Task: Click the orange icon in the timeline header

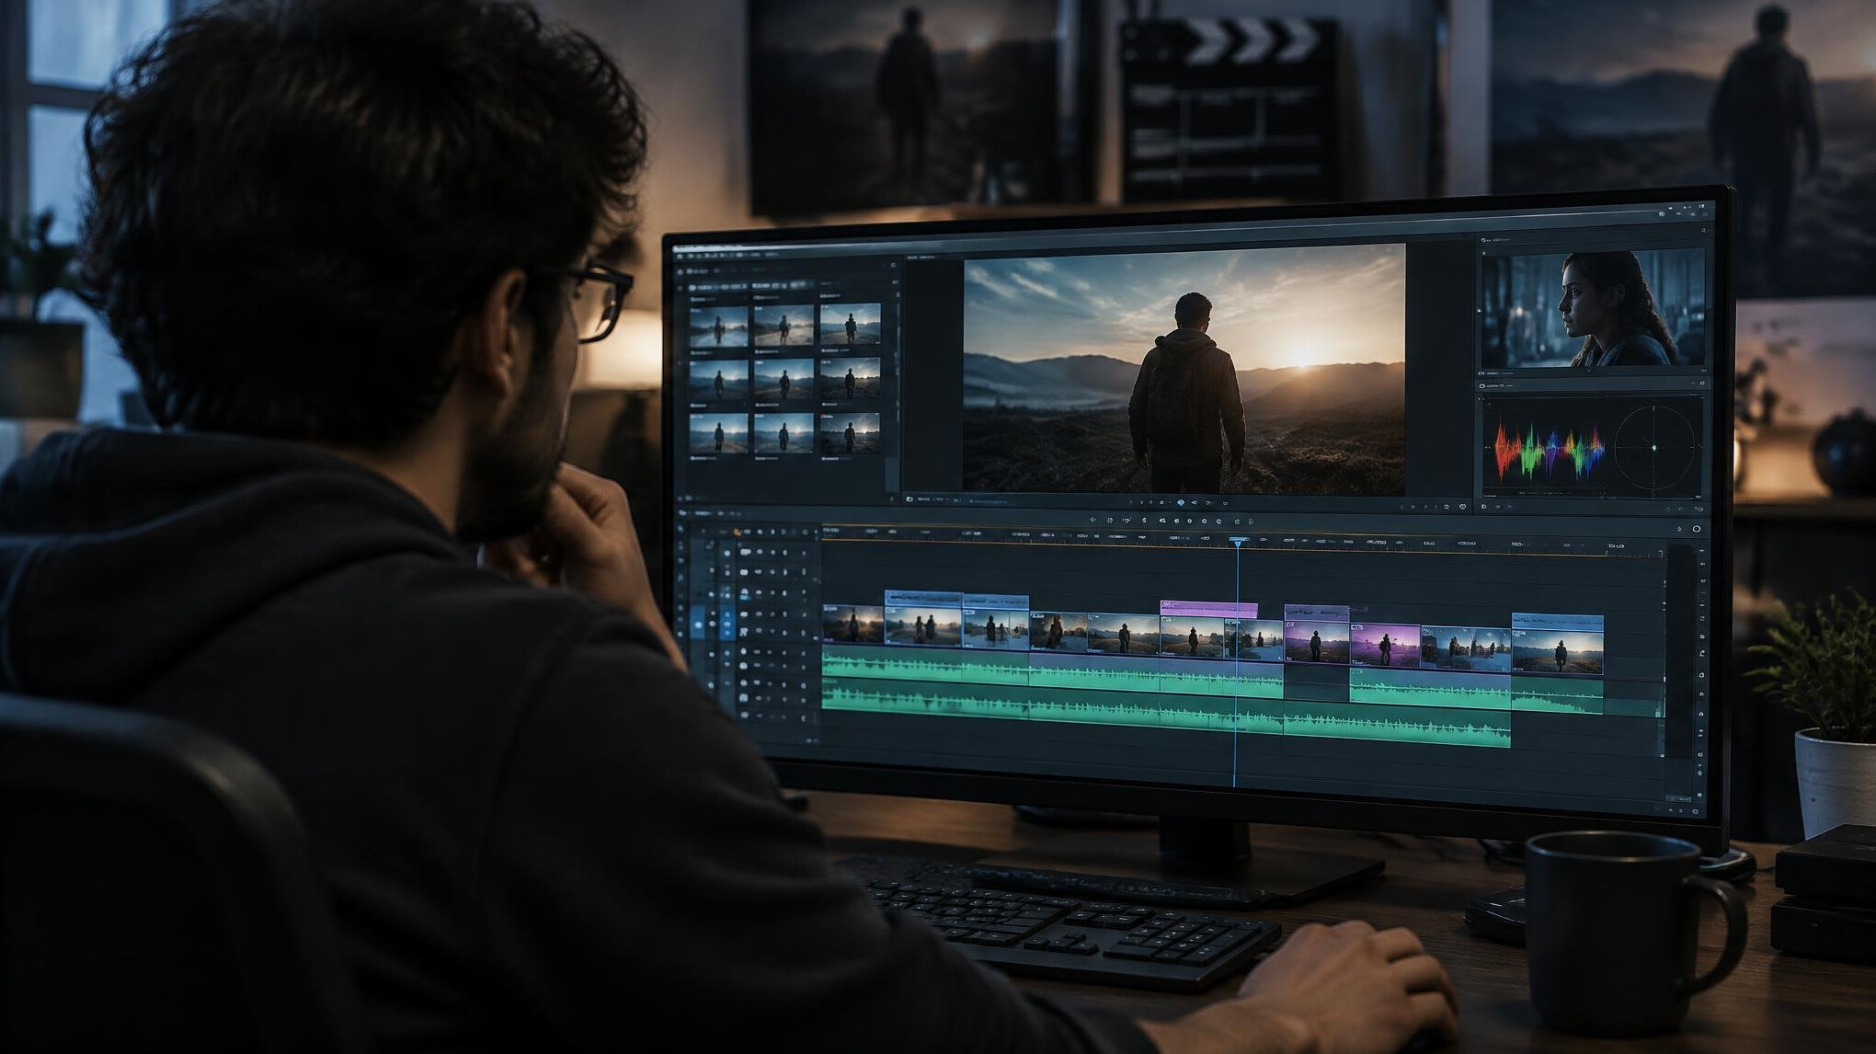Action: pyautogui.click(x=737, y=532)
